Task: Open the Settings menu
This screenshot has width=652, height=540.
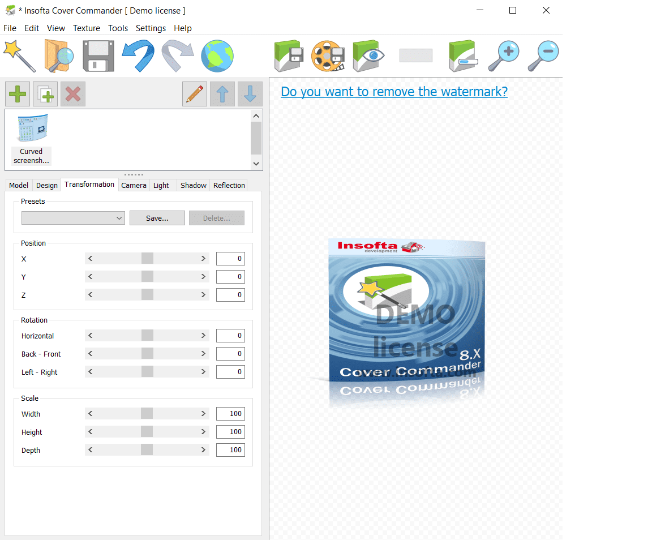Action: (x=151, y=28)
